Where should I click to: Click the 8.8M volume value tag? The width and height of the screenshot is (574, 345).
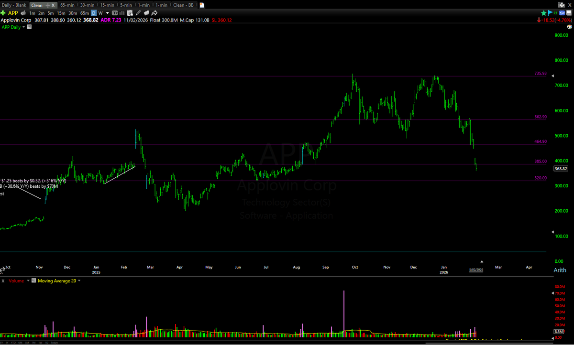click(559, 331)
